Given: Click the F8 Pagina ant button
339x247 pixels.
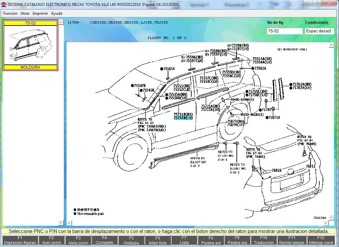Looking at the screenshot, I should click(x=211, y=240).
